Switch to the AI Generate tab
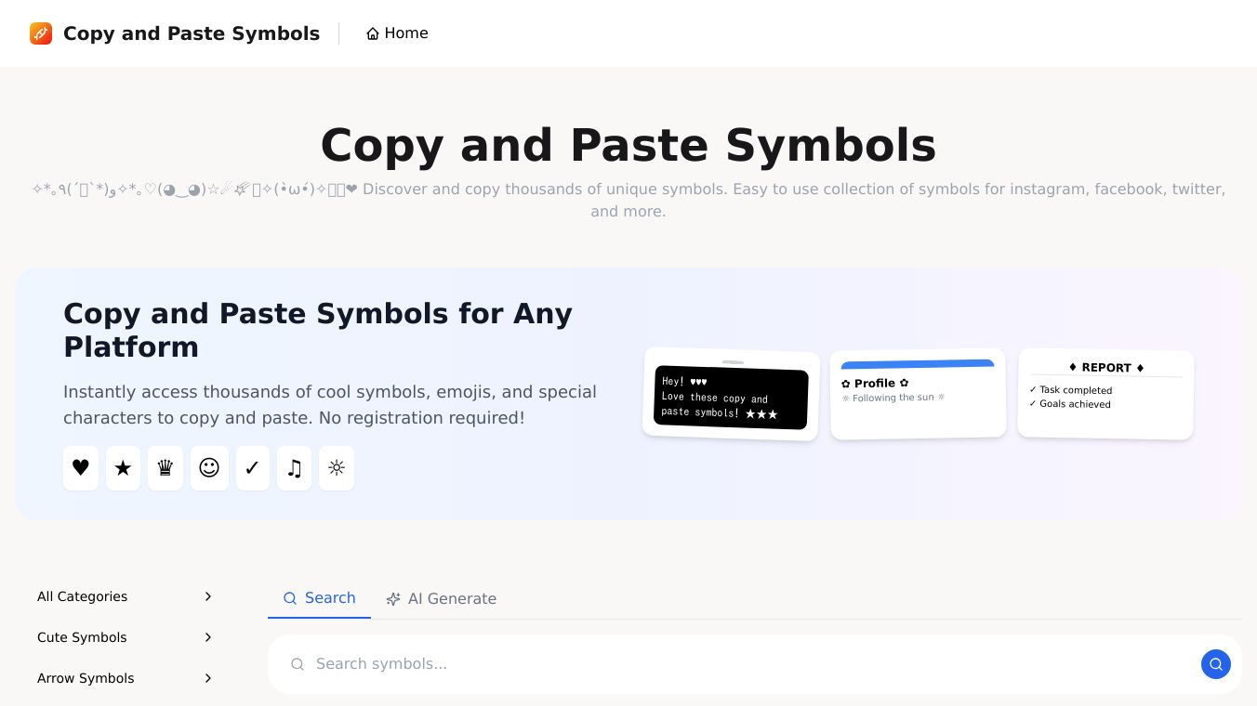Screen dimensions: 1257x706 (x=442, y=599)
